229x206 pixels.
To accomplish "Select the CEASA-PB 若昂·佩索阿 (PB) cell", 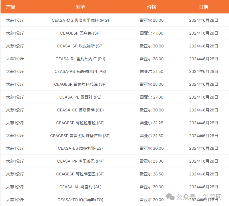I will pos(80,71).
